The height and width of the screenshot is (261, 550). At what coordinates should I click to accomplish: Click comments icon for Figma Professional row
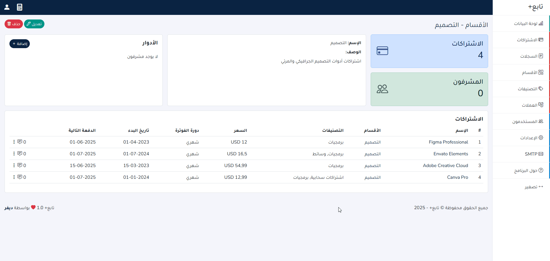pos(20,142)
